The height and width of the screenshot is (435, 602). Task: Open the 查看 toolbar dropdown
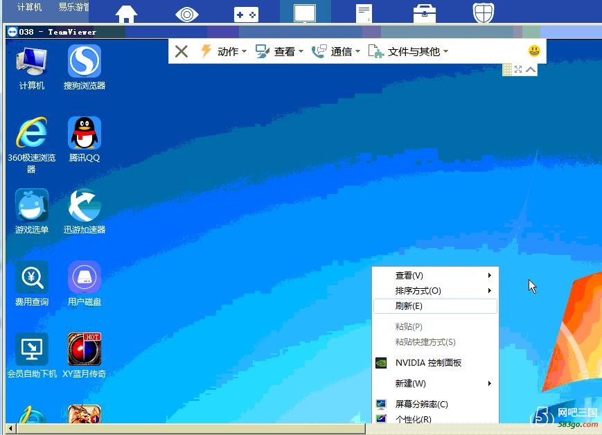(279, 51)
